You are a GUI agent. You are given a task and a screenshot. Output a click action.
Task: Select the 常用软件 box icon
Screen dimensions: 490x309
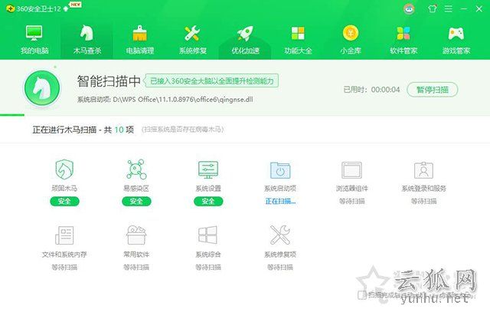[x=136, y=235]
